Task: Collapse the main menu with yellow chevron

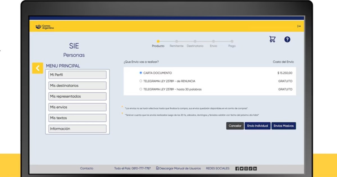Action: [38, 68]
